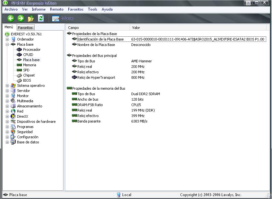Select the Procesador chip icon in tree
The height and width of the screenshot is (199, 272).
point(19,50)
